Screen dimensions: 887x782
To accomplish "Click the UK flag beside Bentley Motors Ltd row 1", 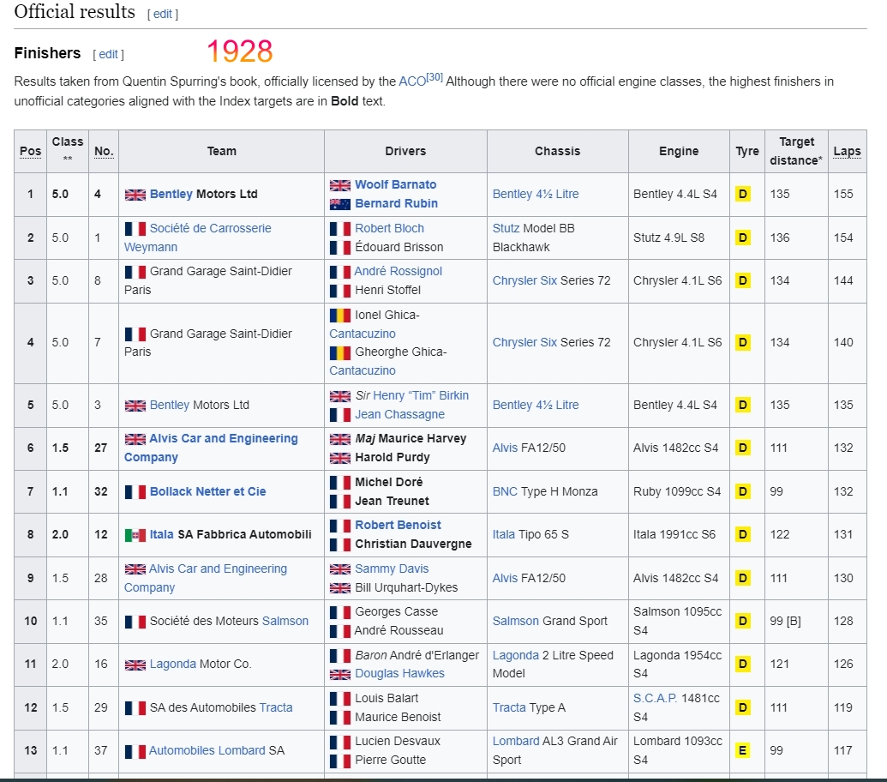I will coord(135,195).
